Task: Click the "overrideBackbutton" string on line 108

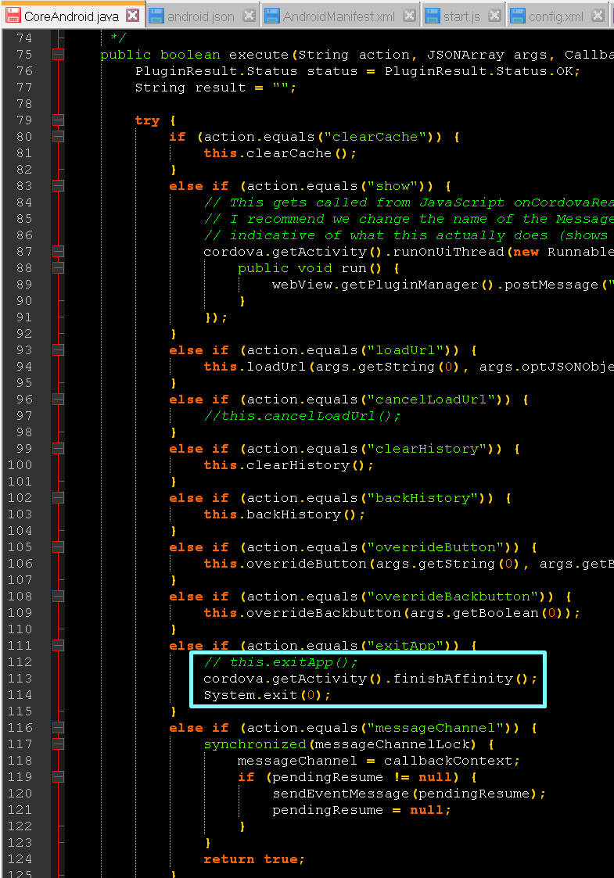Action: (x=453, y=597)
